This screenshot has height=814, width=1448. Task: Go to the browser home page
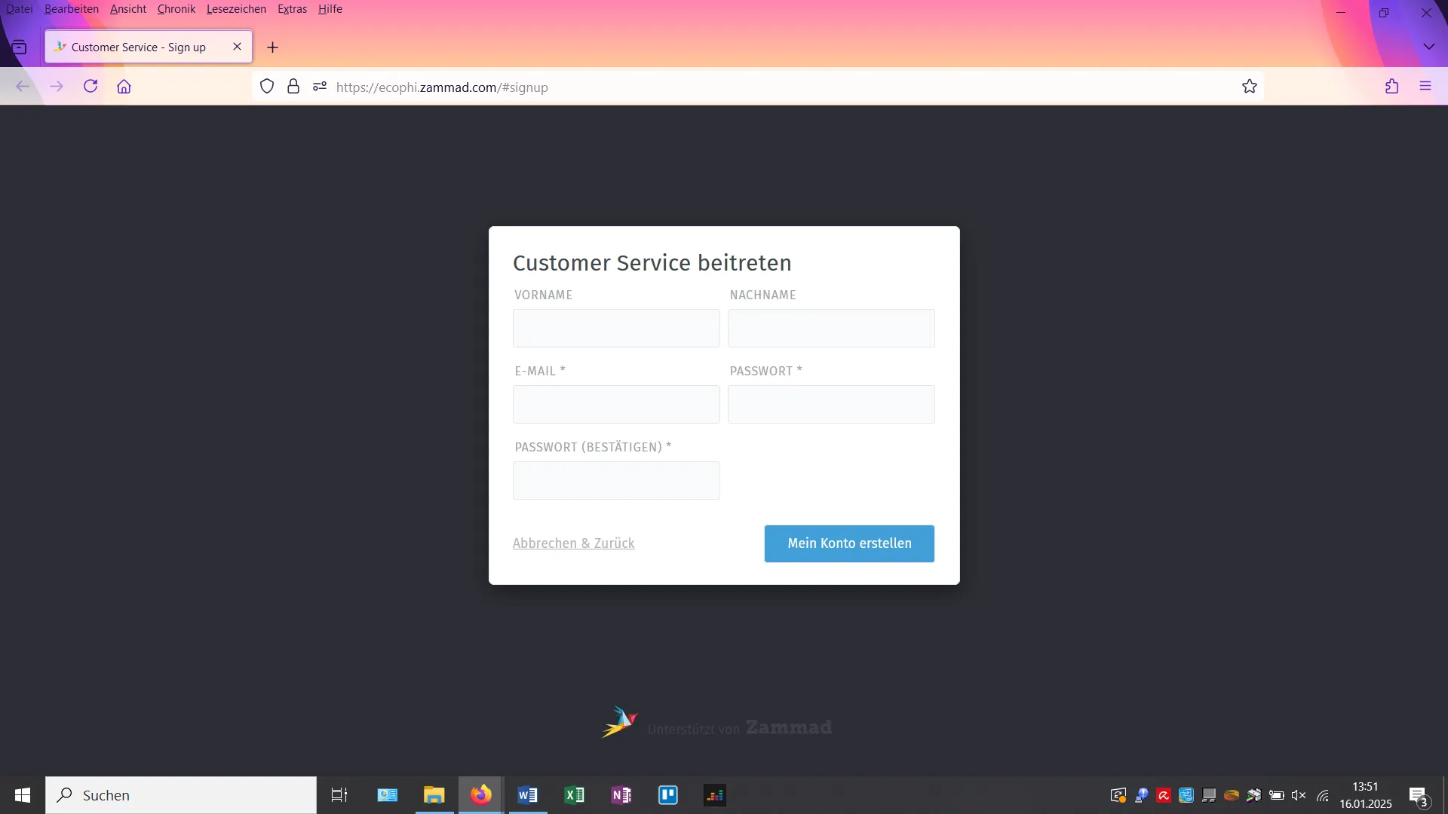124,86
